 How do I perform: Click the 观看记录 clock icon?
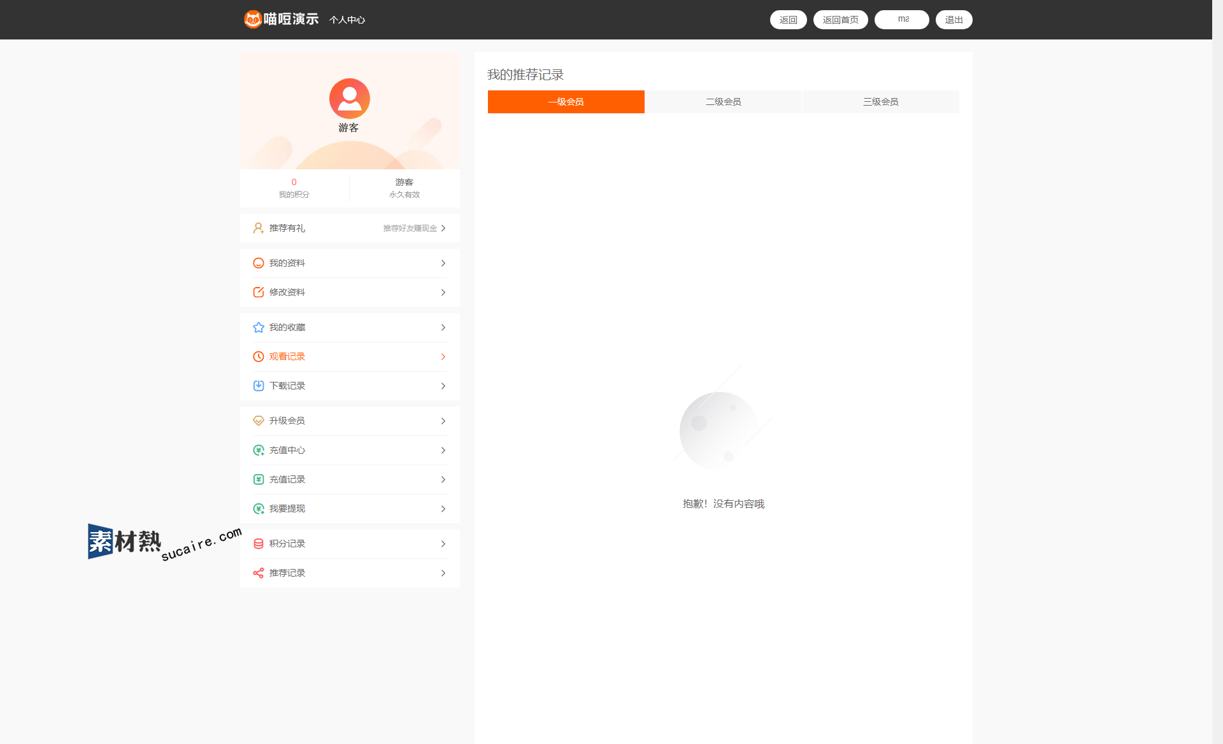[x=258, y=356]
